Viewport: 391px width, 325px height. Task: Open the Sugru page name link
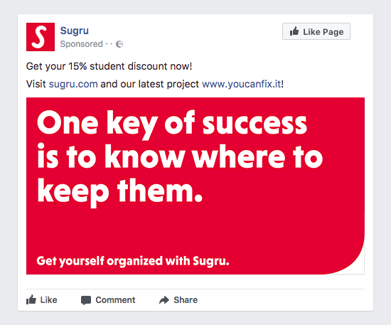click(x=75, y=31)
